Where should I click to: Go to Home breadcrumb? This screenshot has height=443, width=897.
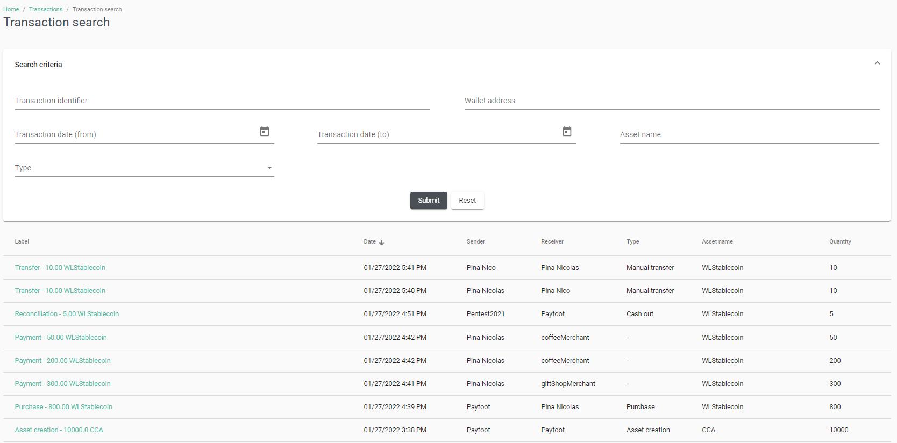click(11, 9)
